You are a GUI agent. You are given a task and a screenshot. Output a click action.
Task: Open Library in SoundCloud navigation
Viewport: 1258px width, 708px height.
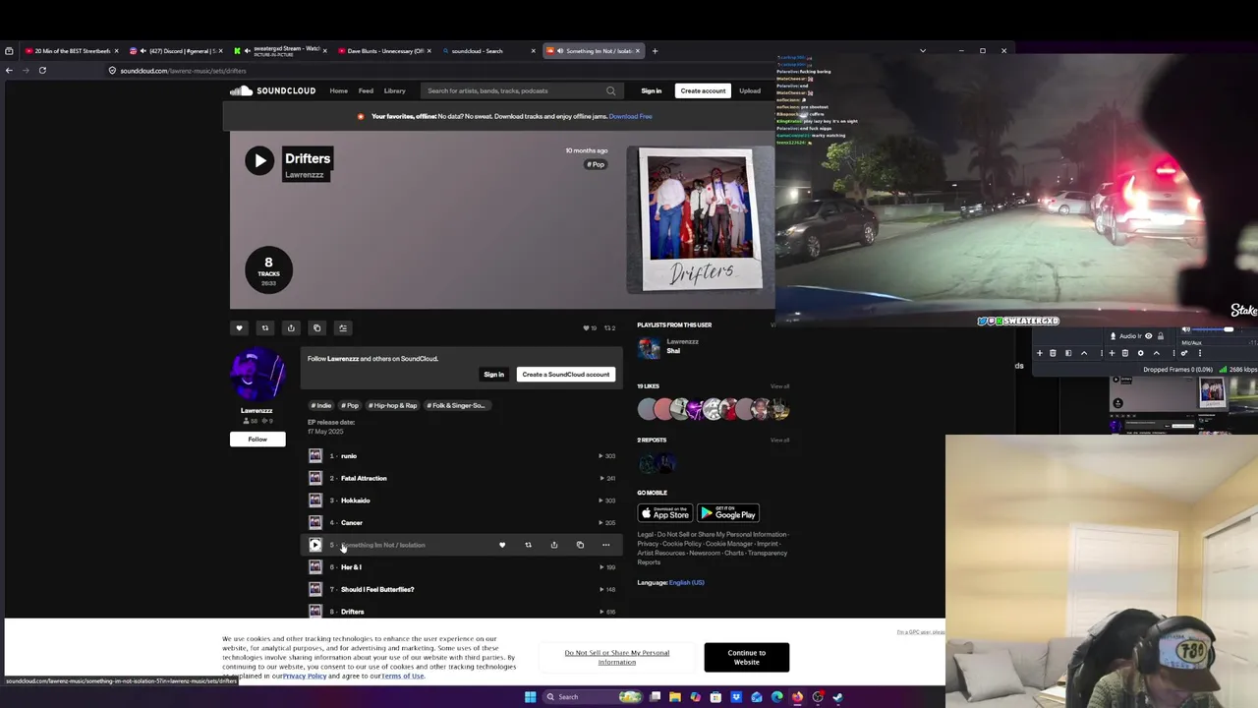pos(394,90)
